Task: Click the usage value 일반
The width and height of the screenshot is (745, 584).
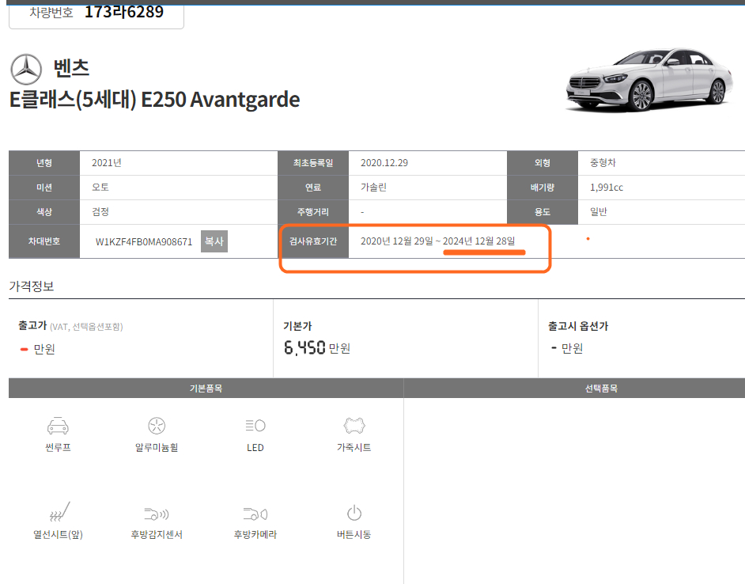Action: click(x=598, y=211)
